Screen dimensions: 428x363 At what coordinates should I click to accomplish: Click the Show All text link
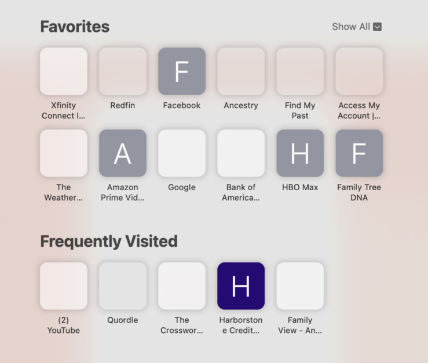click(x=350, y=27)
